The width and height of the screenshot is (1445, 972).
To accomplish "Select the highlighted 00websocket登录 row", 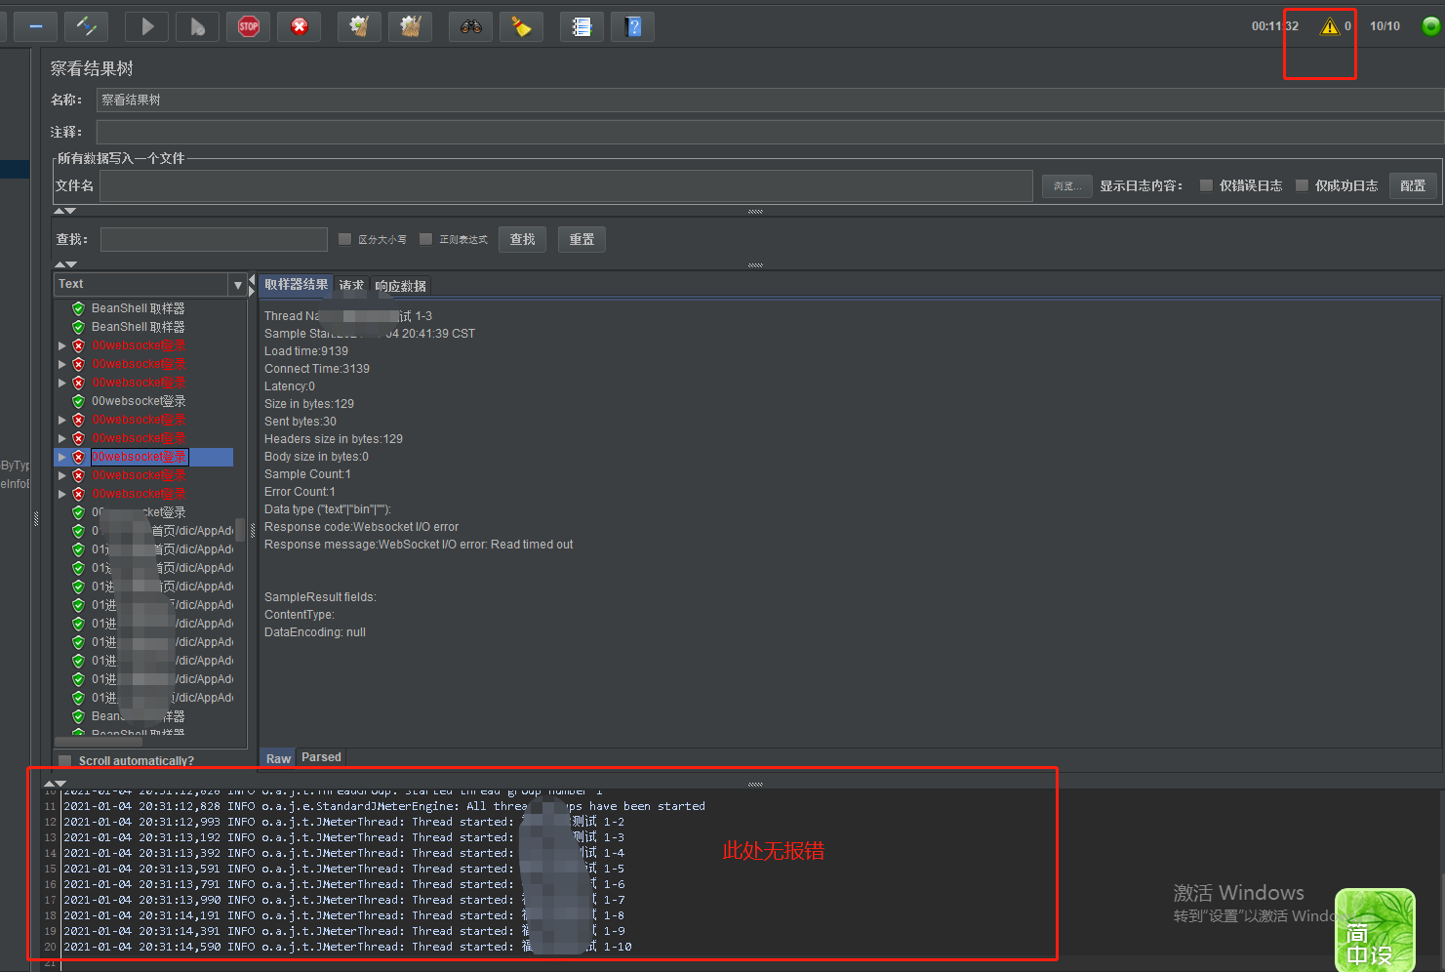I will pos(143,457).
